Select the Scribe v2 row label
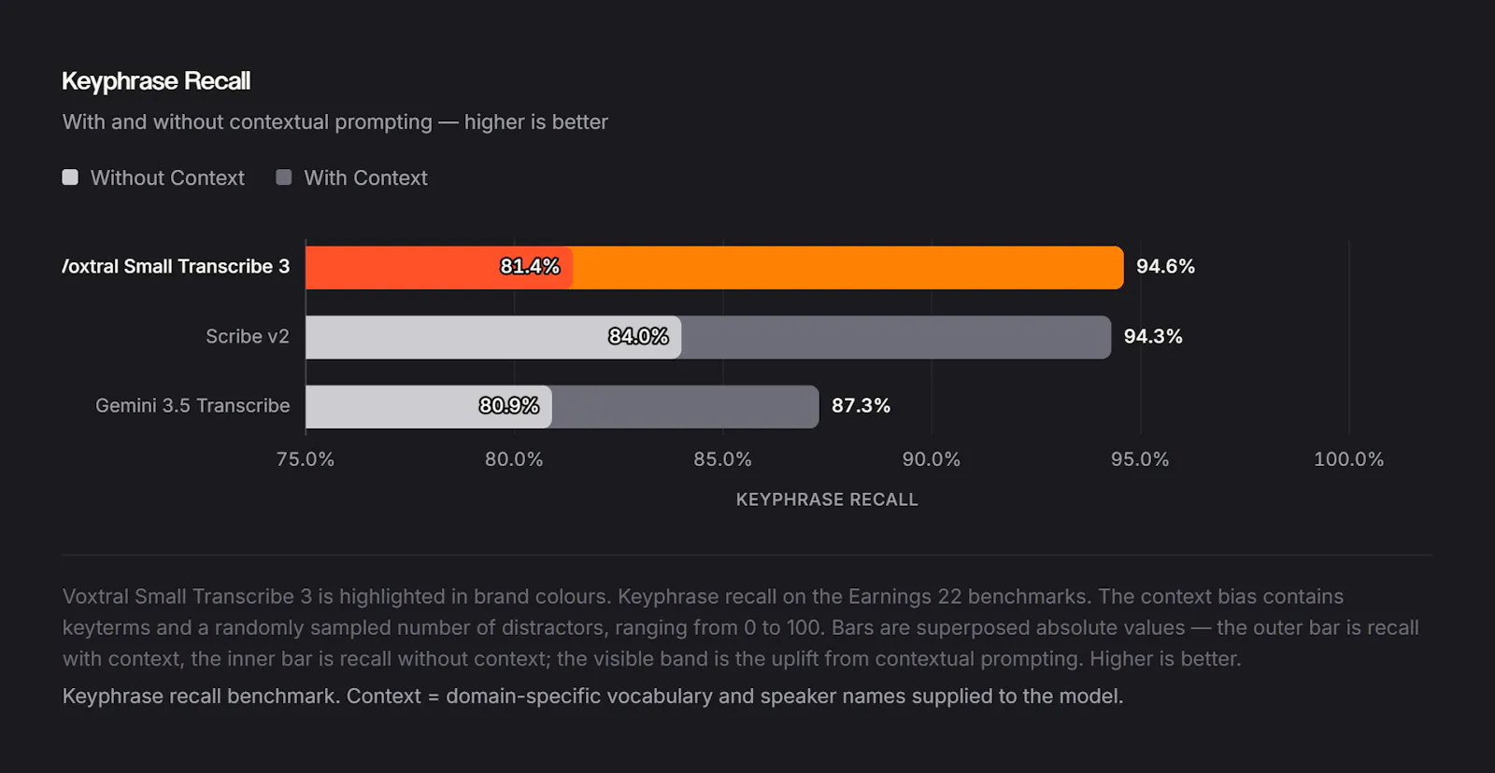The width and height of the screenshot is (1495, 773). 248,336
